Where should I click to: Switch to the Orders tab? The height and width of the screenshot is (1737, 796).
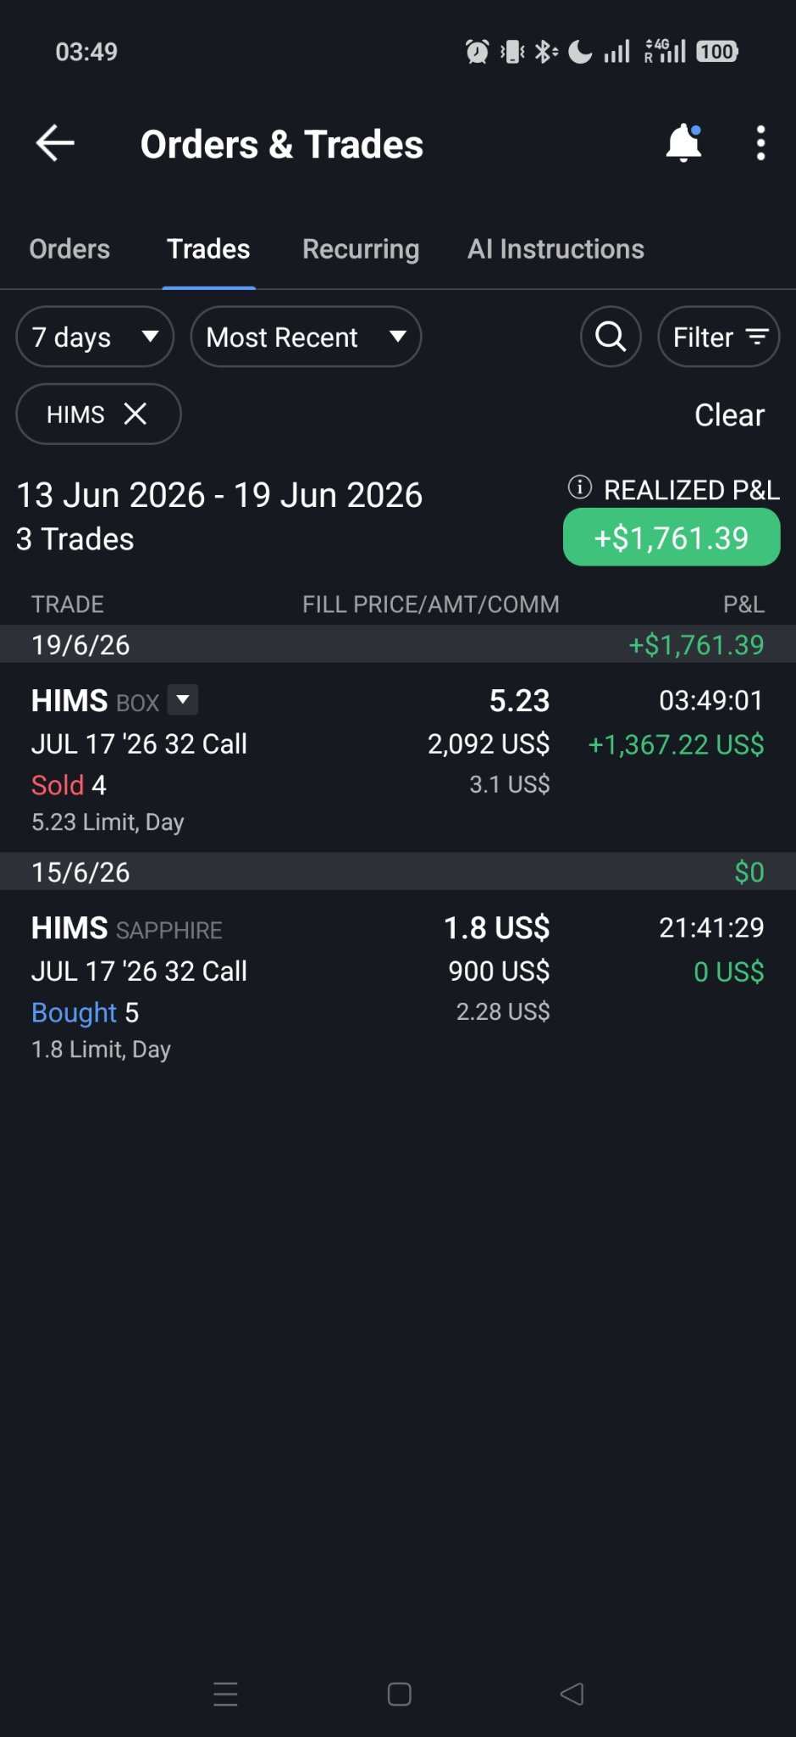69,249
